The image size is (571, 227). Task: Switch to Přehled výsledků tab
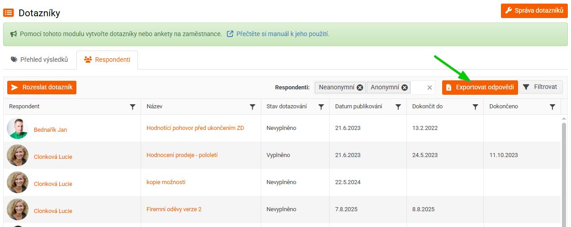tap(39, 60)
